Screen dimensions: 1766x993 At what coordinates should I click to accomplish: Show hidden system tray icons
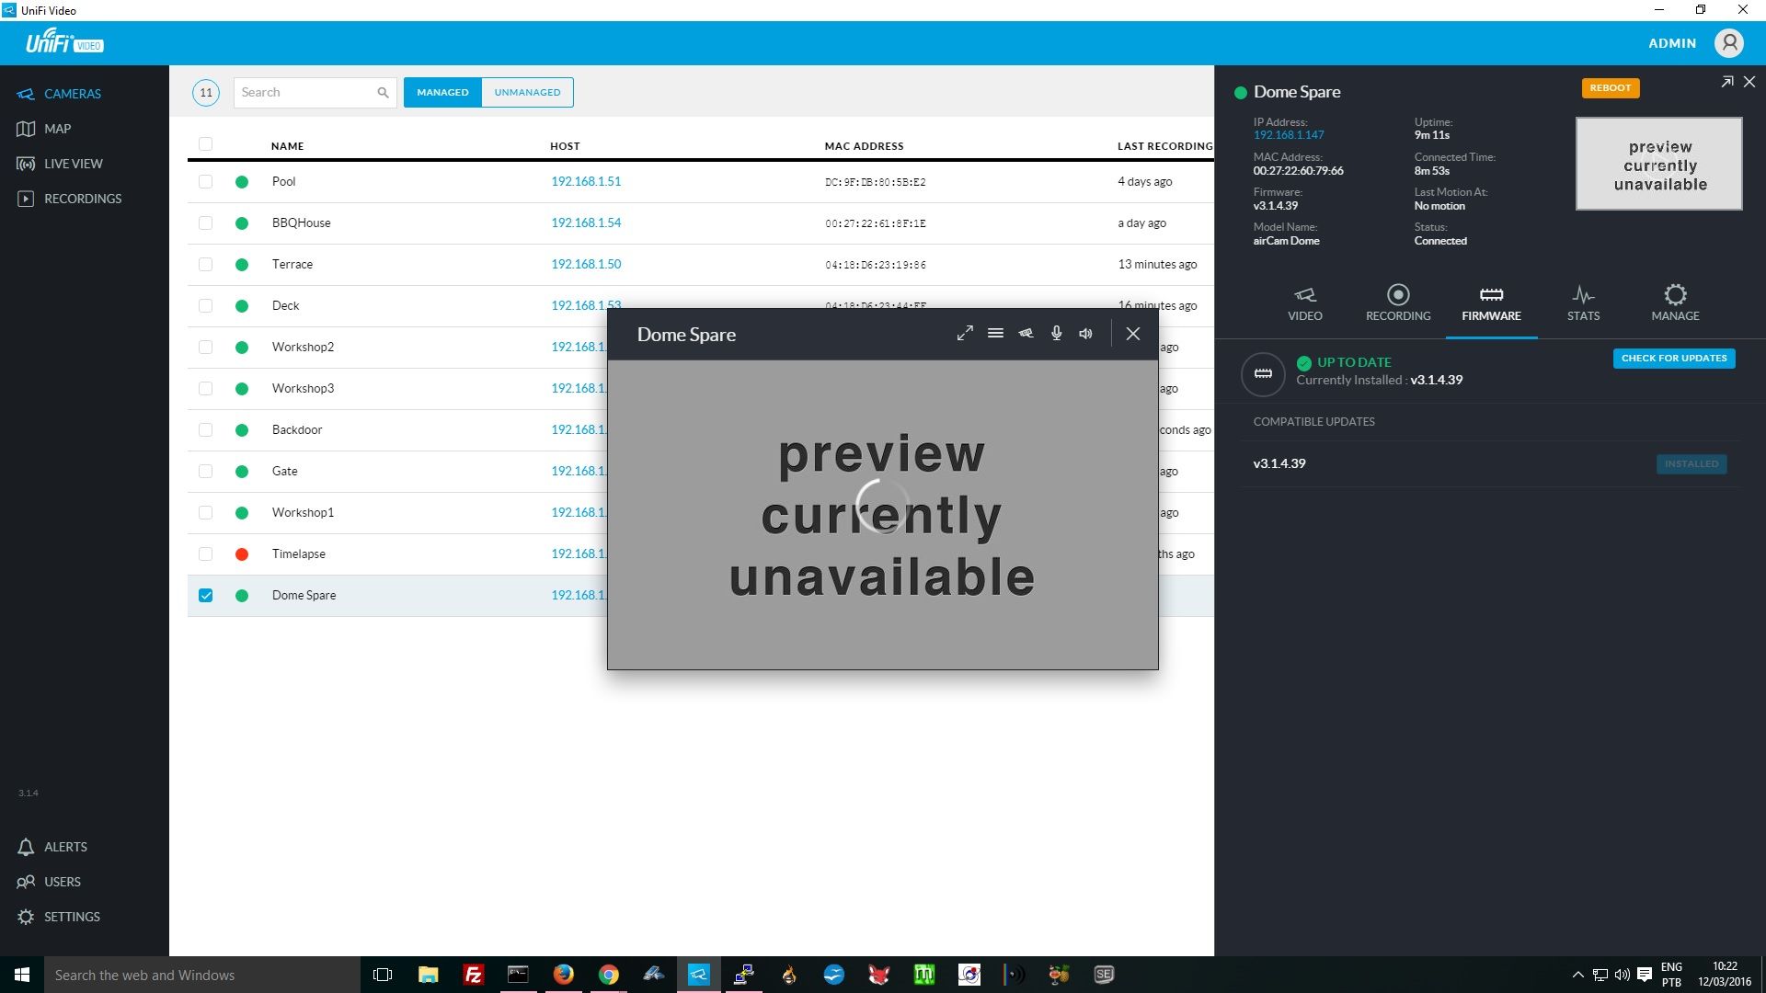click(1577, 975)
